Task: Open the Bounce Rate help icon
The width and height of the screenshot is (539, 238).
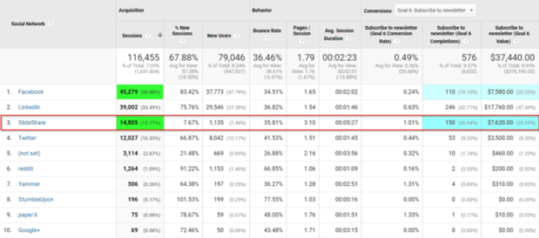Action: pos(267,39)
